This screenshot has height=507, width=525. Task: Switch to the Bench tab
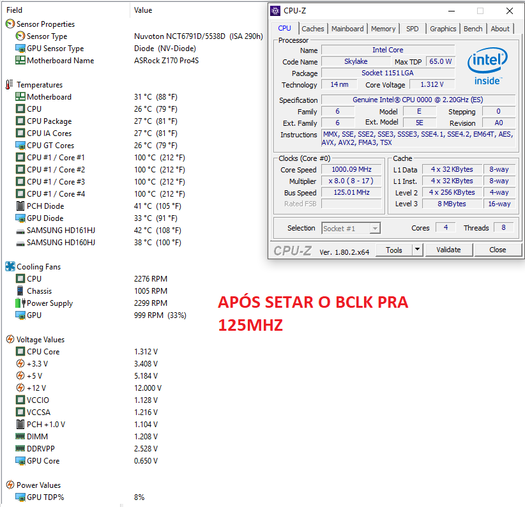[473, 29]
